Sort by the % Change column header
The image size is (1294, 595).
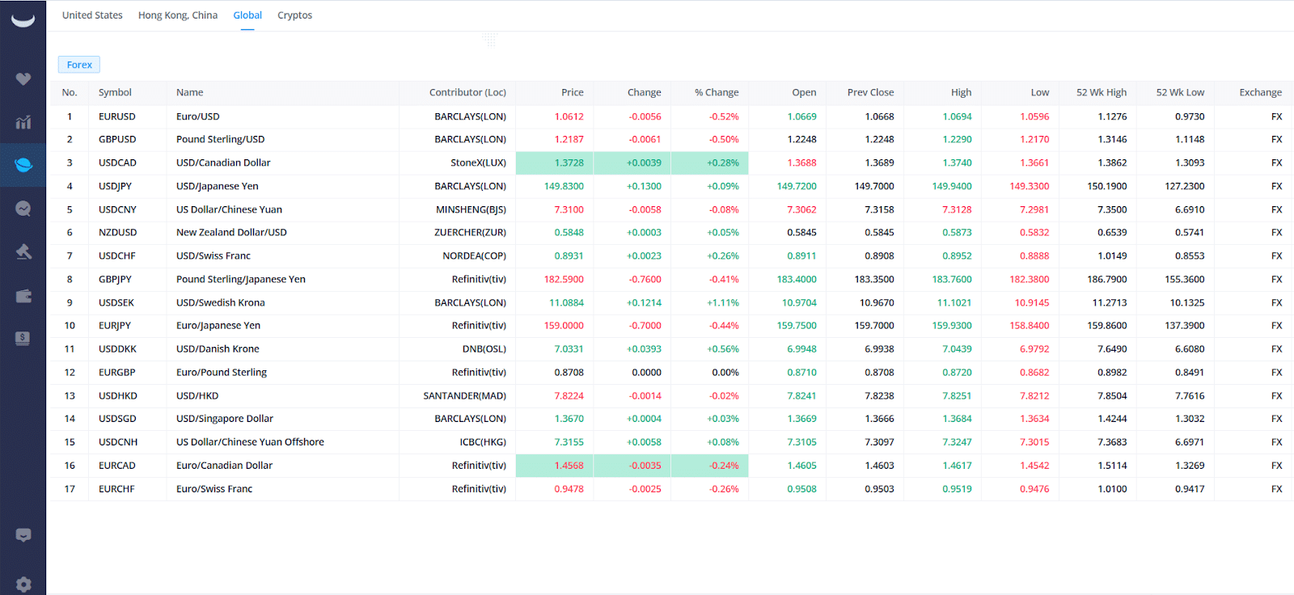[717, 93]
